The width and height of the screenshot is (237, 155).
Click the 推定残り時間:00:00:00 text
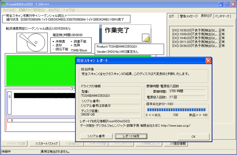click(x=68, y=35)
